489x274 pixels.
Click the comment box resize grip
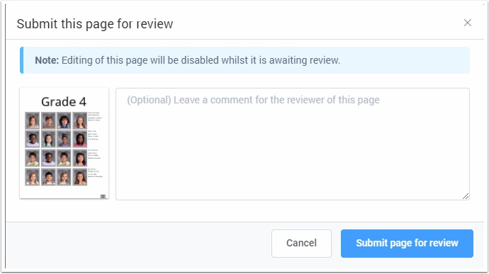(466, 196)
